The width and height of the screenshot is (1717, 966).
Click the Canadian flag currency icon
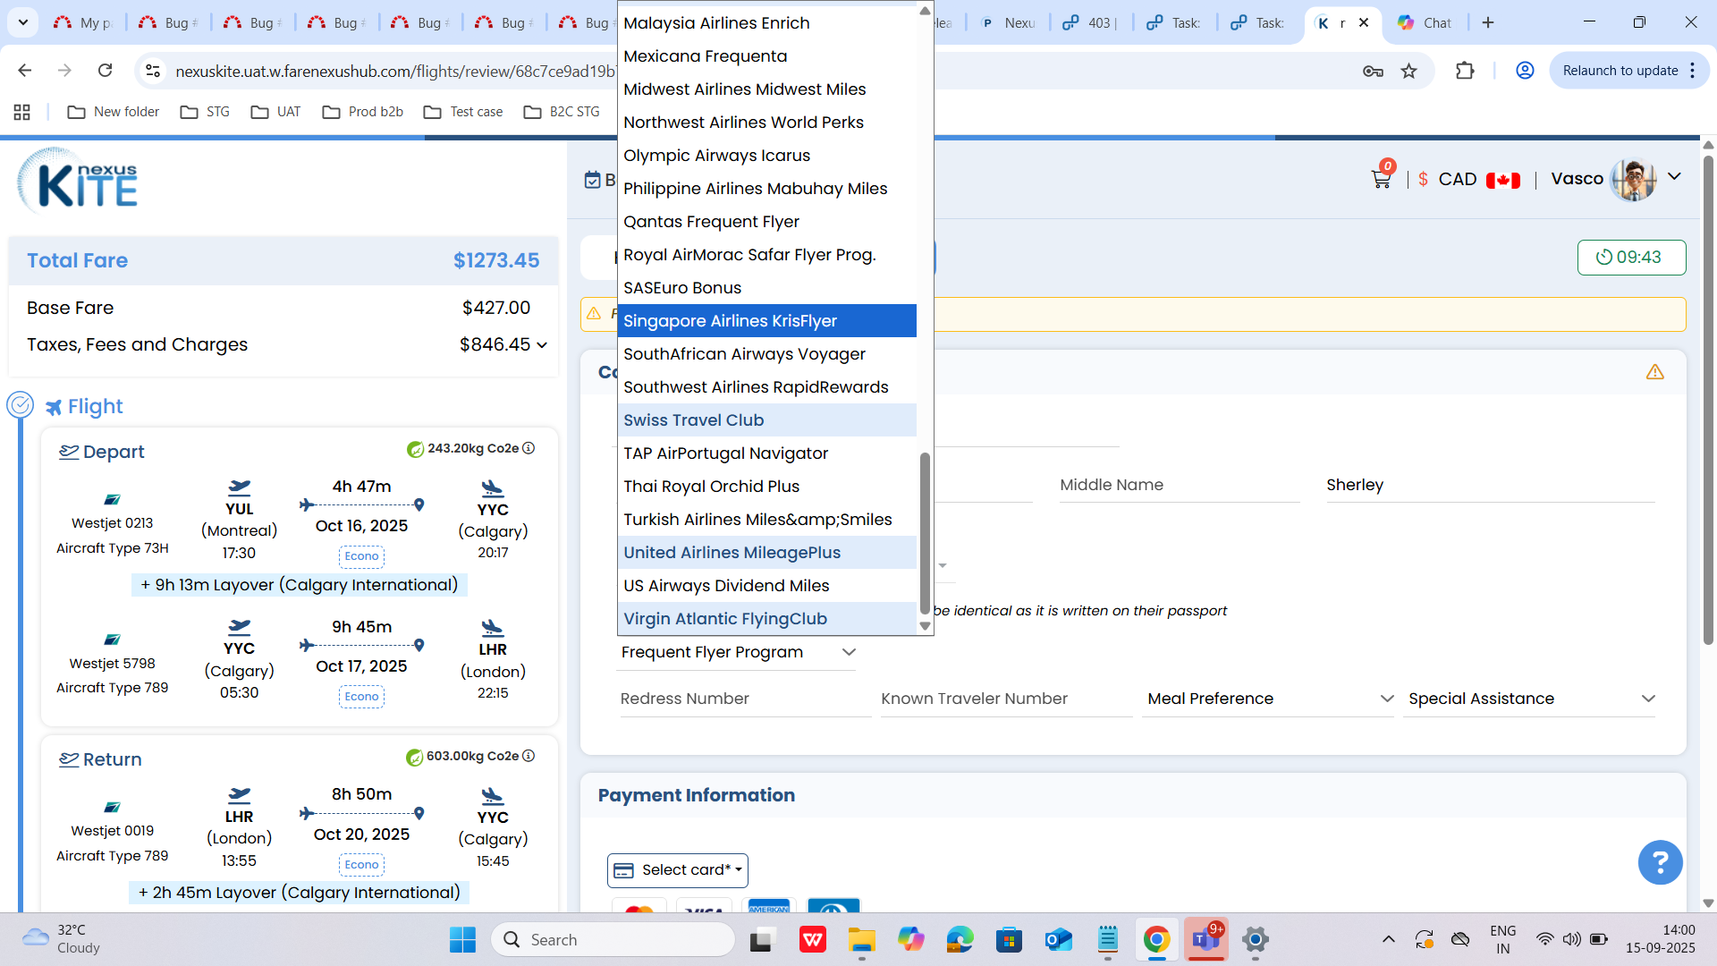1503,180
